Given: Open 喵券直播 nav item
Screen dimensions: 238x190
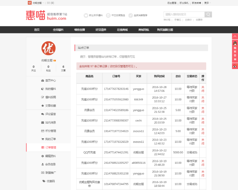Looking at the screenshot, I should tap(79, 30).
